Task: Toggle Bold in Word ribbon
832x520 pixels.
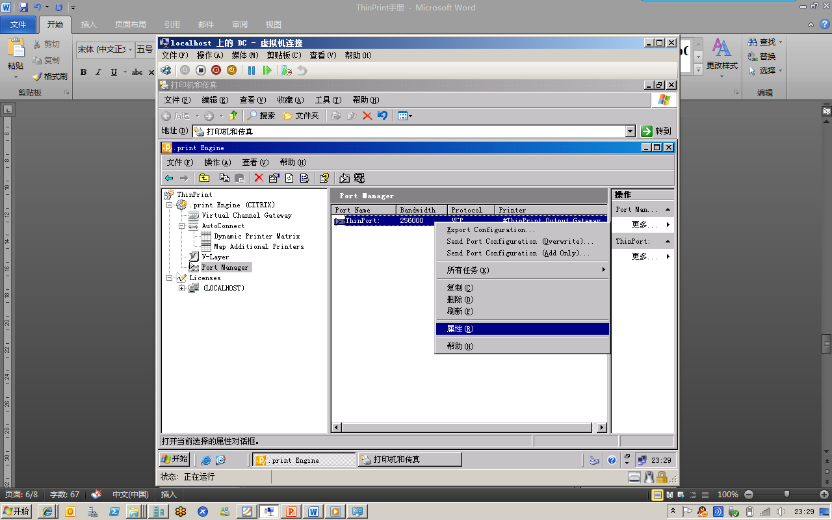Action: 83,72
